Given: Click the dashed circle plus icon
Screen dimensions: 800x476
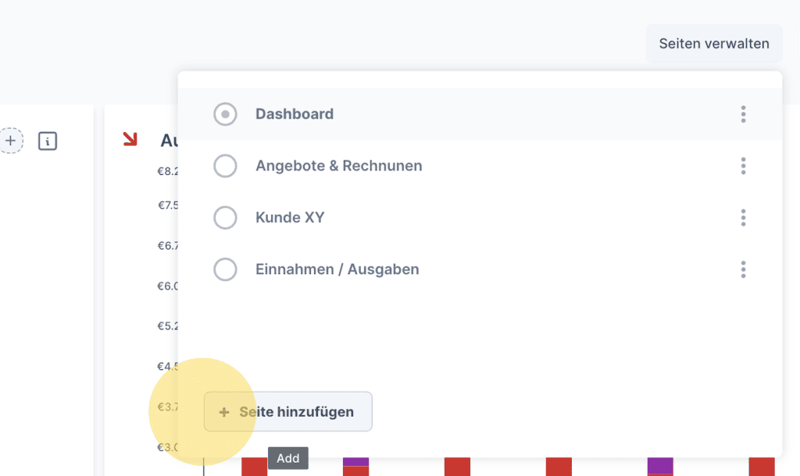Looking at the screenshot, I should [10, 140].
